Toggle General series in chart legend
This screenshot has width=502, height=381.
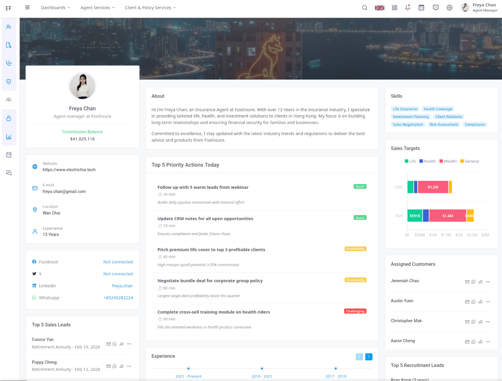click(x=470, y=161)
